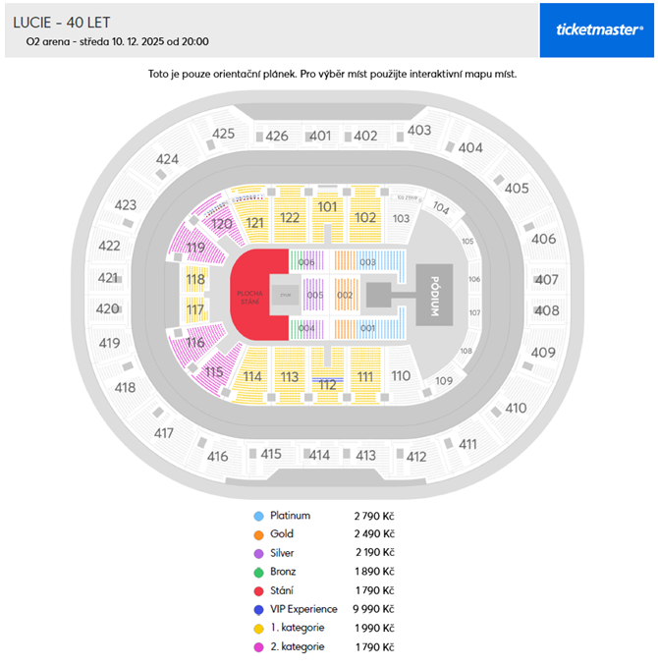Click the Bronz green legend dot
658x667 pixels.
click(x=258, y=572)
